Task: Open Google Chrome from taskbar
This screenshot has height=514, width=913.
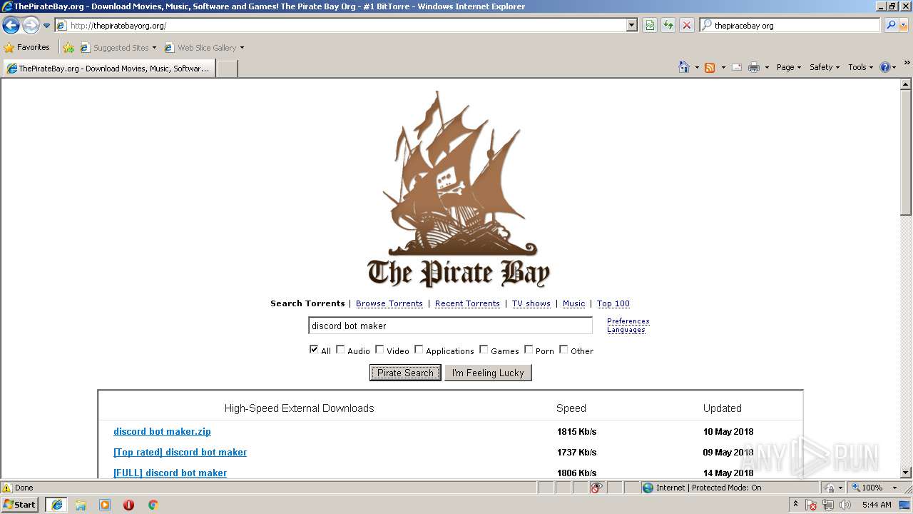Action: tap(153, 505)
